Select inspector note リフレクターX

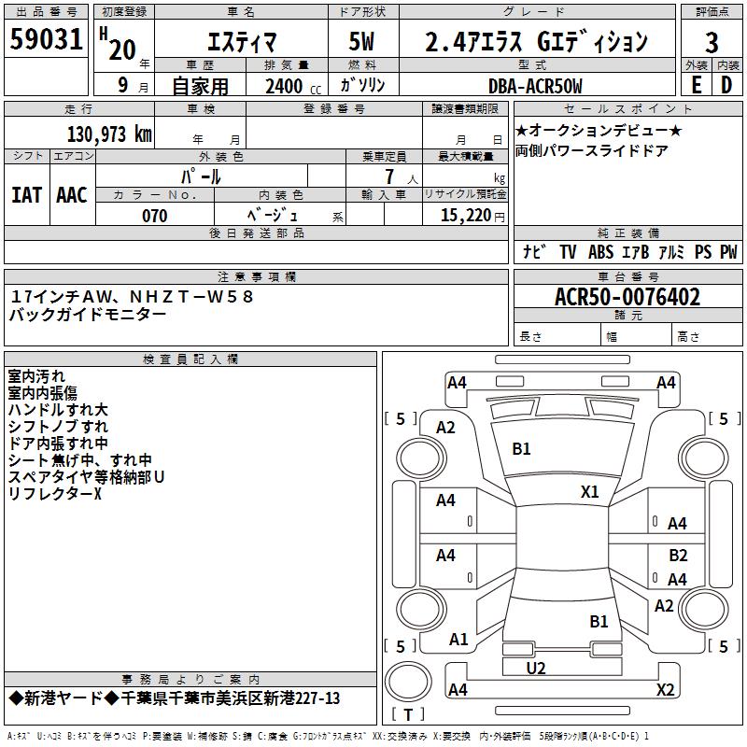pyautogui.click(x=55, y=494)
